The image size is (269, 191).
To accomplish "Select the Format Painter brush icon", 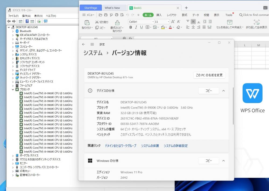I will pyautogui.click(x=117, y=23).
